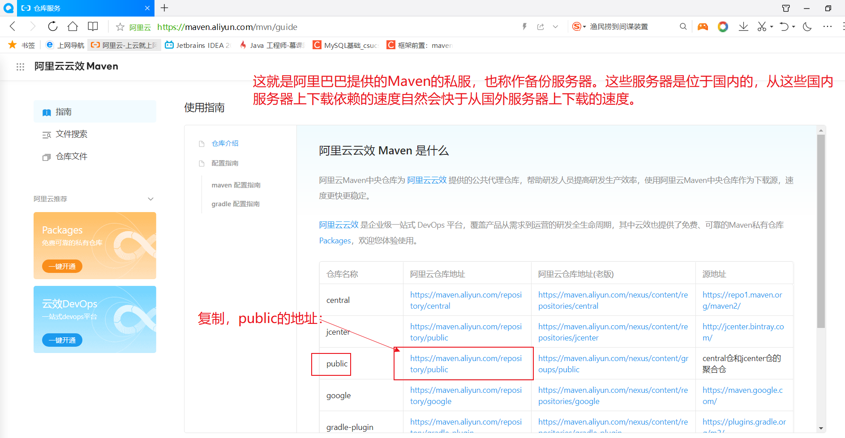Image resolution: width=845 pixels, height=438 pixels.
Task: Open the 仓库介绍 guide section
Action: click(x=225, y=144)
